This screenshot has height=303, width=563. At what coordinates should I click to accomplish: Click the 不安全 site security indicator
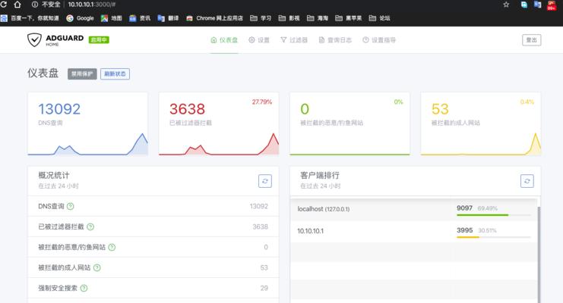(46, 5)
